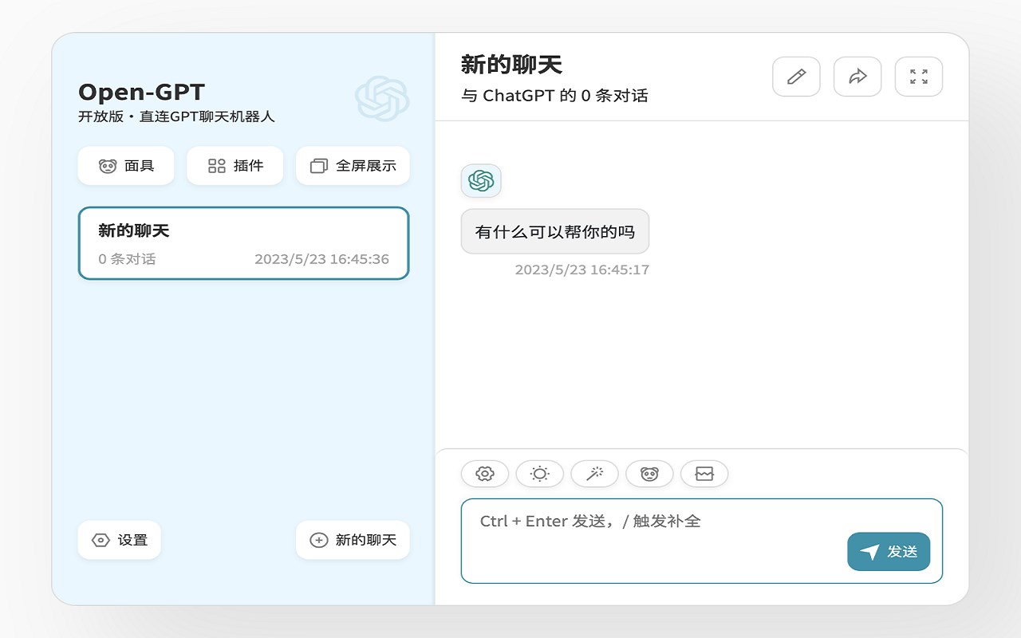Click the bot avatar beside the greeting message

click(481, 181)
